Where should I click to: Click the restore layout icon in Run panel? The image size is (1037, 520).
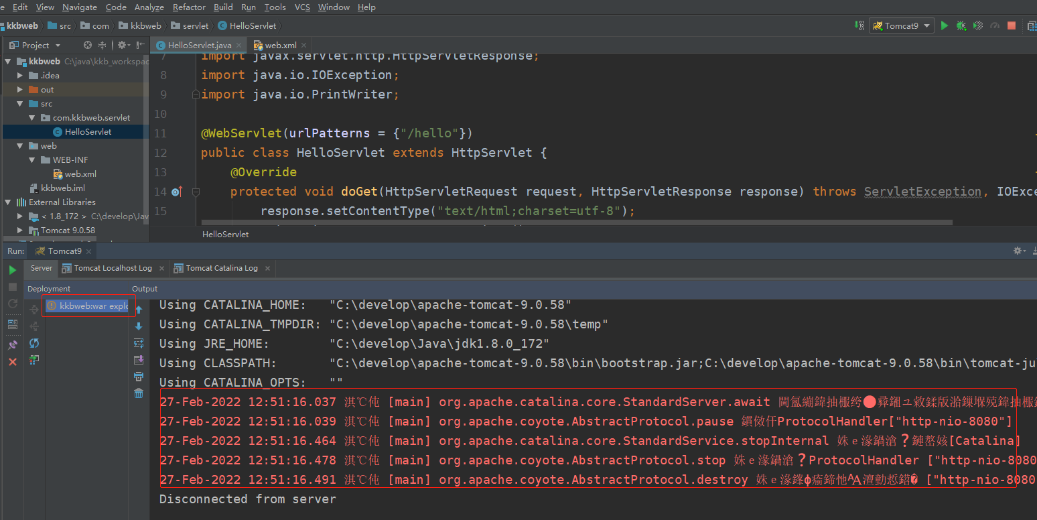[13, 324]
